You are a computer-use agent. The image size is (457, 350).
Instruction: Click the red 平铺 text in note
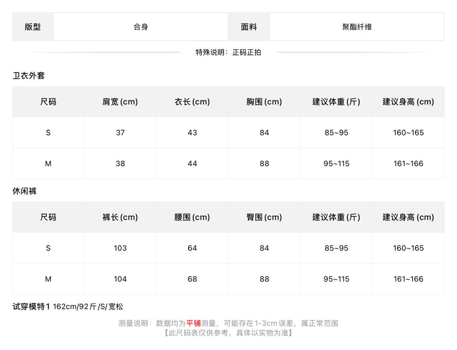click(x=194, y=323)
